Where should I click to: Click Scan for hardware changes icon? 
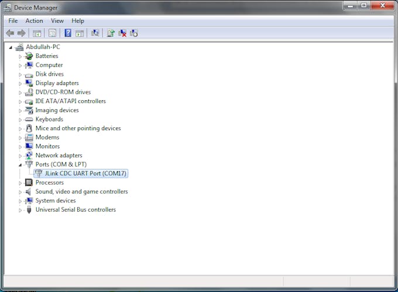tap(95, 33)
